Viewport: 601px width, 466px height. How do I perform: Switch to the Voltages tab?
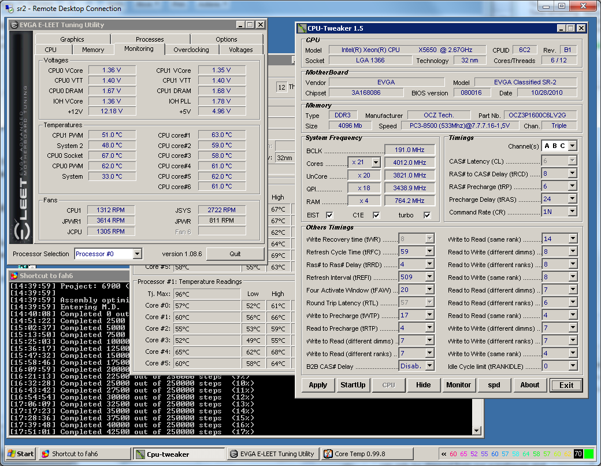tap(241, 50)
